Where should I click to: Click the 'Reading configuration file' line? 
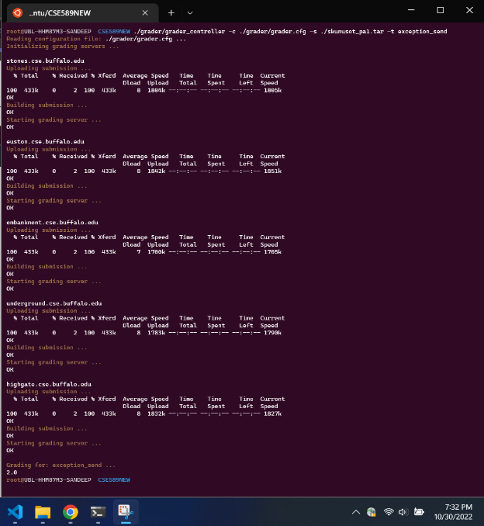coord(96,39)
